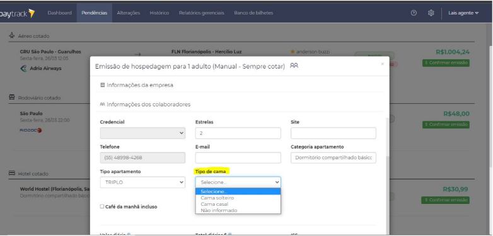The height and width of the screenshot is (236, 493).
Task: Click the R$48,00 price
Action: (456, 114)
